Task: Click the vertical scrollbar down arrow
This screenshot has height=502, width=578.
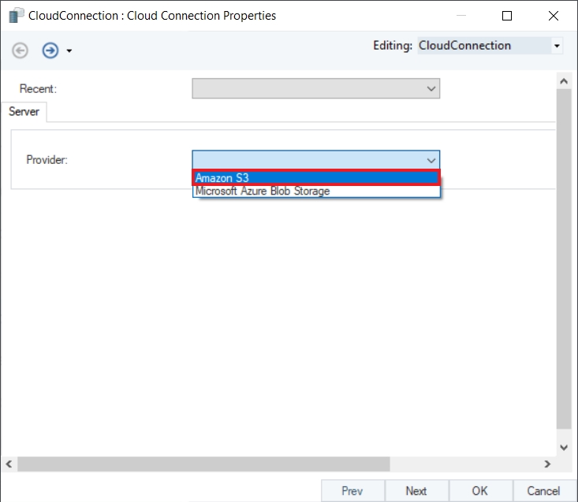Action: click(x=564, y=448)
